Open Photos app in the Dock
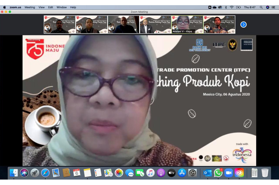 (x=119, y=173)
